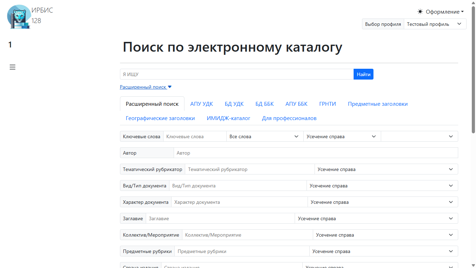Switch to ИМИДЖ-каталог tab
The height and width of the screenshot is (268, 476).
pyautogui.click(x=228, y=118)
